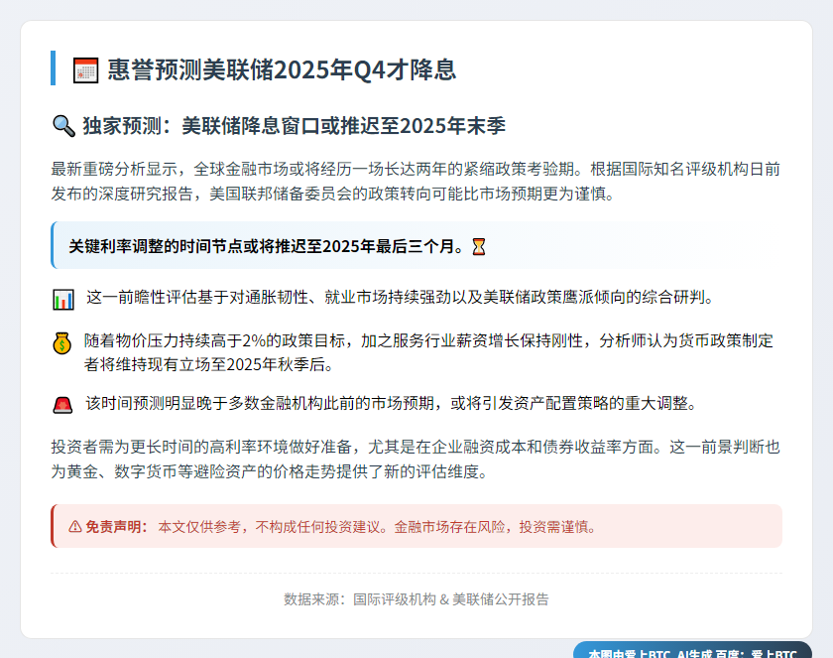Viewport: 833px width, 658px height.
Task: Click the disclaimer text 本文仅供参考，不构成任何投资建议
Action: point(378,527)
